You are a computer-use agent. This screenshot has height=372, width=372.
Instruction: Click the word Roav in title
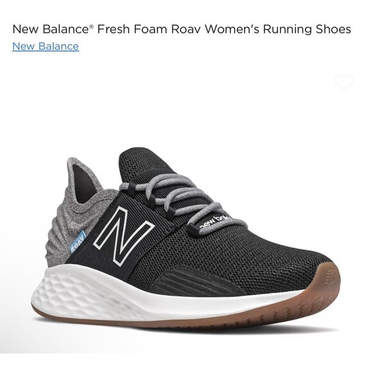[x=186, y=29]
